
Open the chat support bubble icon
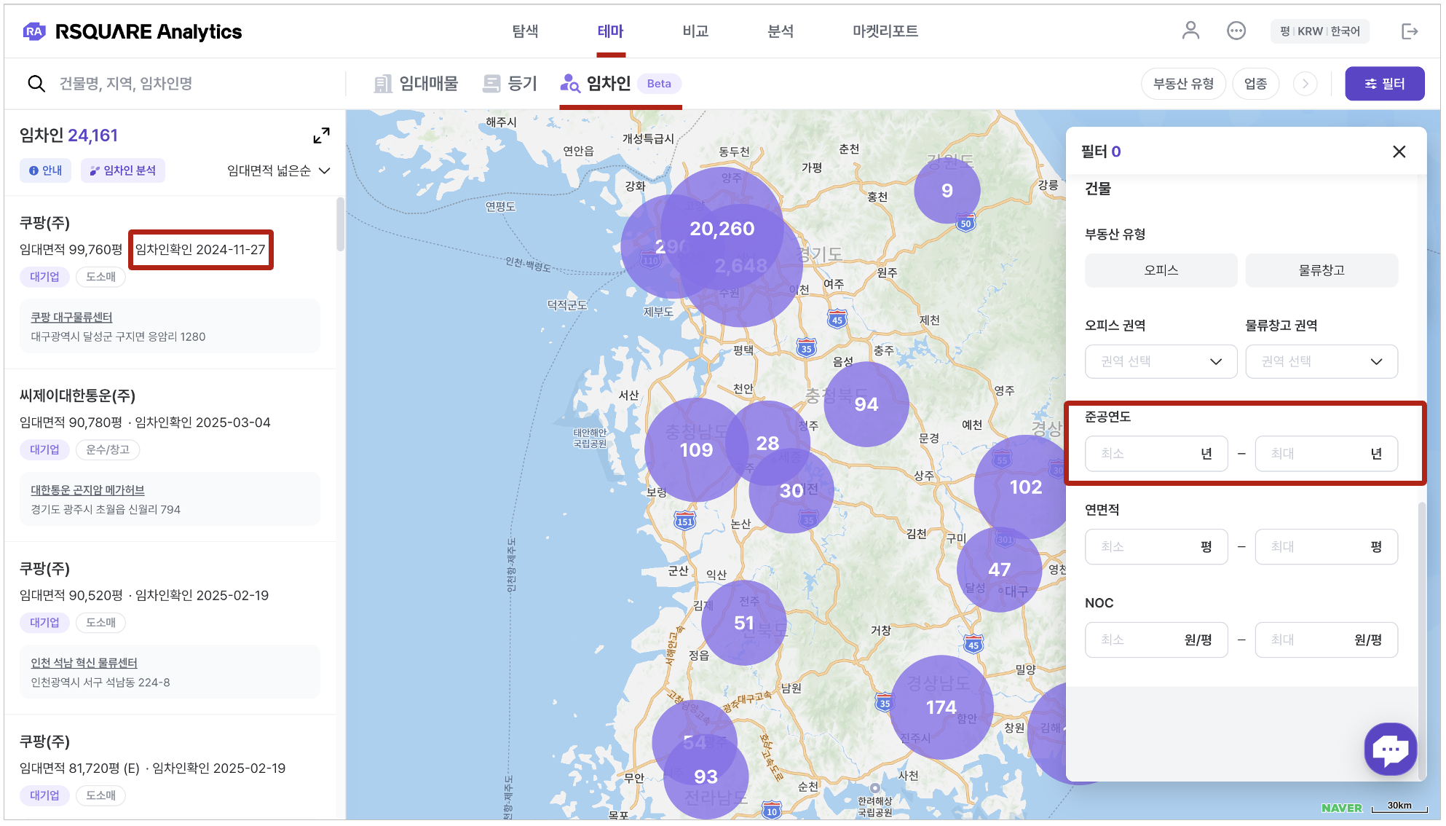click(1390, 749)
